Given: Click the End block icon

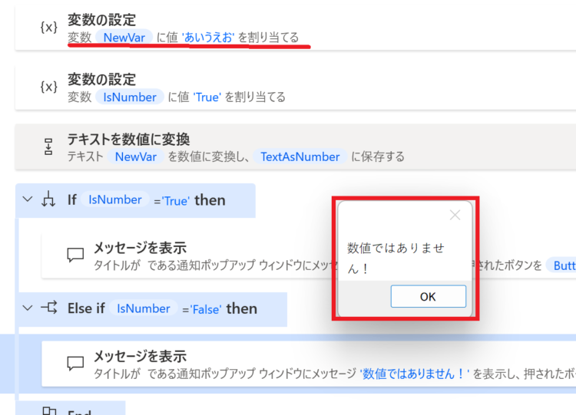Looking at the screenshot, I should coord(49,411).
